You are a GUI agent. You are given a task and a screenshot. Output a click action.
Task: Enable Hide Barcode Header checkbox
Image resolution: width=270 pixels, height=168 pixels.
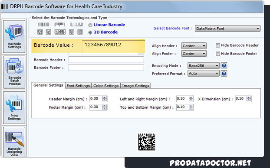pos(218,45)
